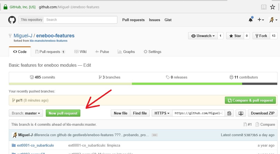The height and width of the screenshot is (154, 280).
Task: View the 485 commits
Action: [43, 77]
